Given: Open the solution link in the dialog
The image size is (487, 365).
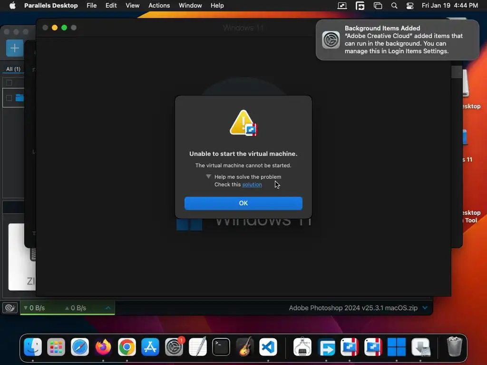Looking at the screenshot, I should point(252,184).
